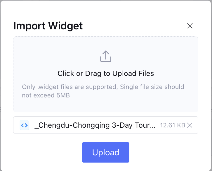Image resolution: width=212 pixels, height=171 pixels.
Task: Remove the Chengdu-Chongqing file with its X
Action: click(190, 125)
